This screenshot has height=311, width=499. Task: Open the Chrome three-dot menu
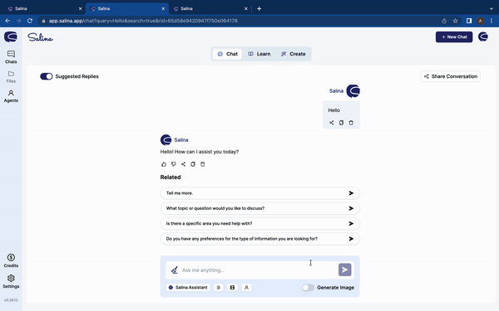pos(492,21)
